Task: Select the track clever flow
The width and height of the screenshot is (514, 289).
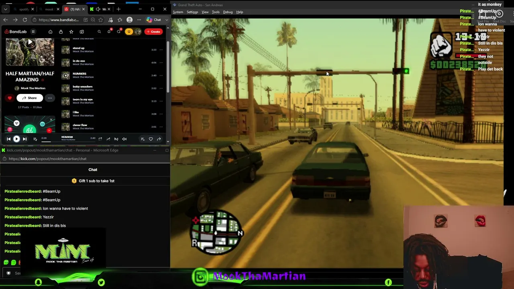Action: (x=80, y=125)
